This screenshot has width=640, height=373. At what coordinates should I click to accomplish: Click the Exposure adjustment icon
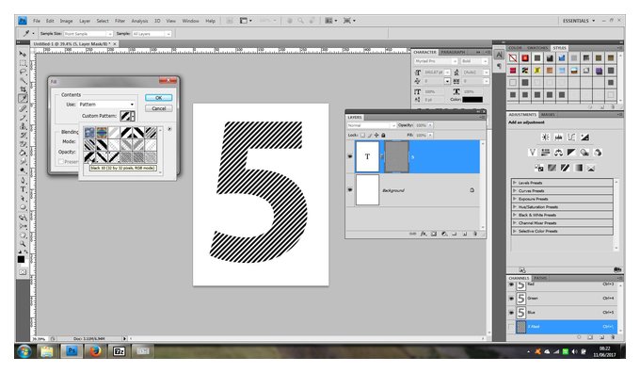pos(584,138)
